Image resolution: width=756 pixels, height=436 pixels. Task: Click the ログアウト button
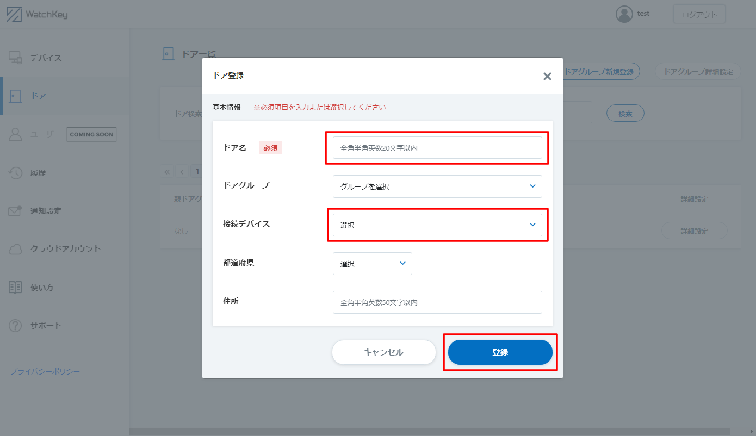coord(699,15)
